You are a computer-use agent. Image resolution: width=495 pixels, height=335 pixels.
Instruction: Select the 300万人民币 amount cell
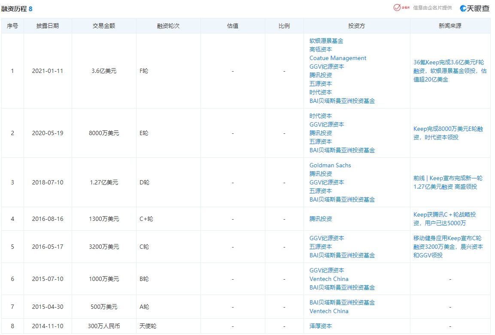[x=104, y=326]
